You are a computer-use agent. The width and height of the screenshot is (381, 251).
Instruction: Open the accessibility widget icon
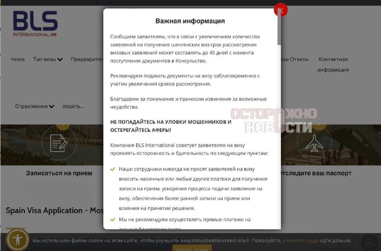point(18,240)
